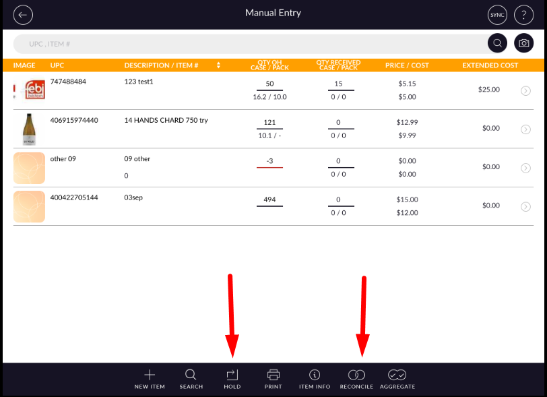Image resolution: width=547 pixels, height=397 pixels.
Task: Expand the 123 test1 row arrow
Action: (x=525, y=90)
